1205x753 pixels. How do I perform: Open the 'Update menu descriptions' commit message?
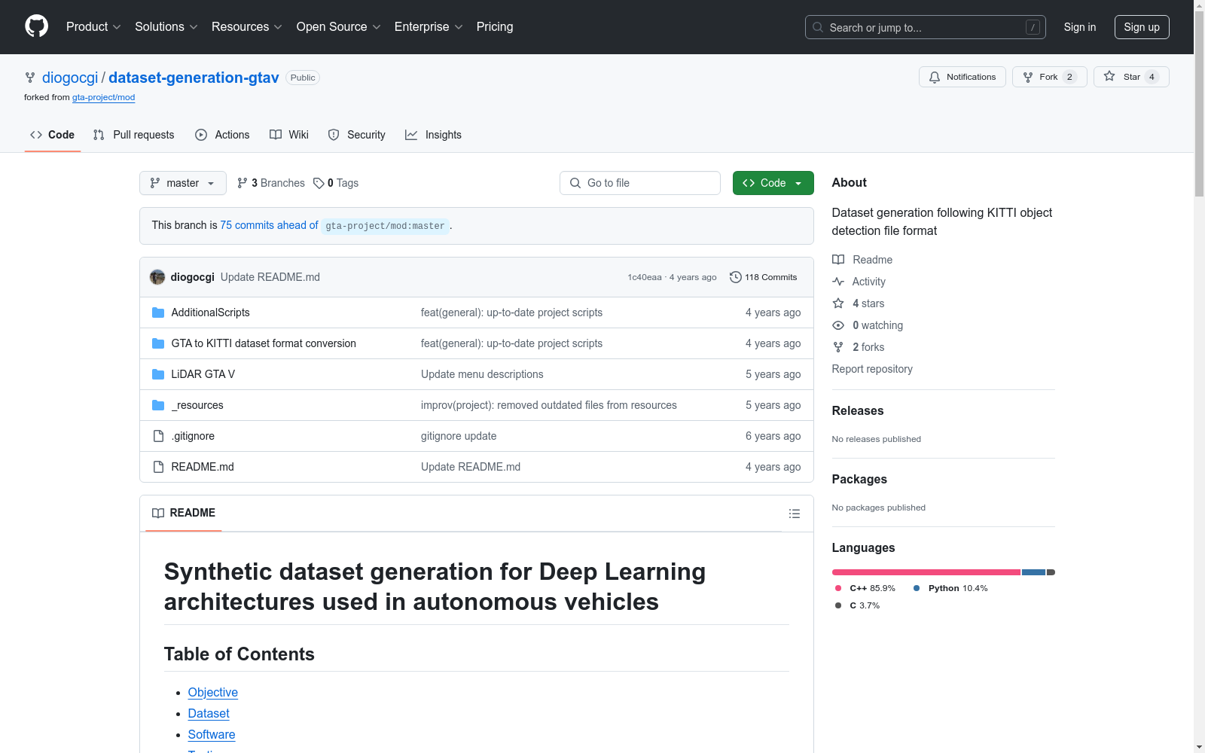tap(482, 374)
